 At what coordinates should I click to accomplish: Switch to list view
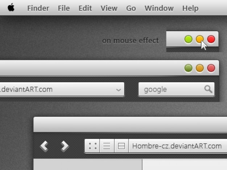pos(107,146)
